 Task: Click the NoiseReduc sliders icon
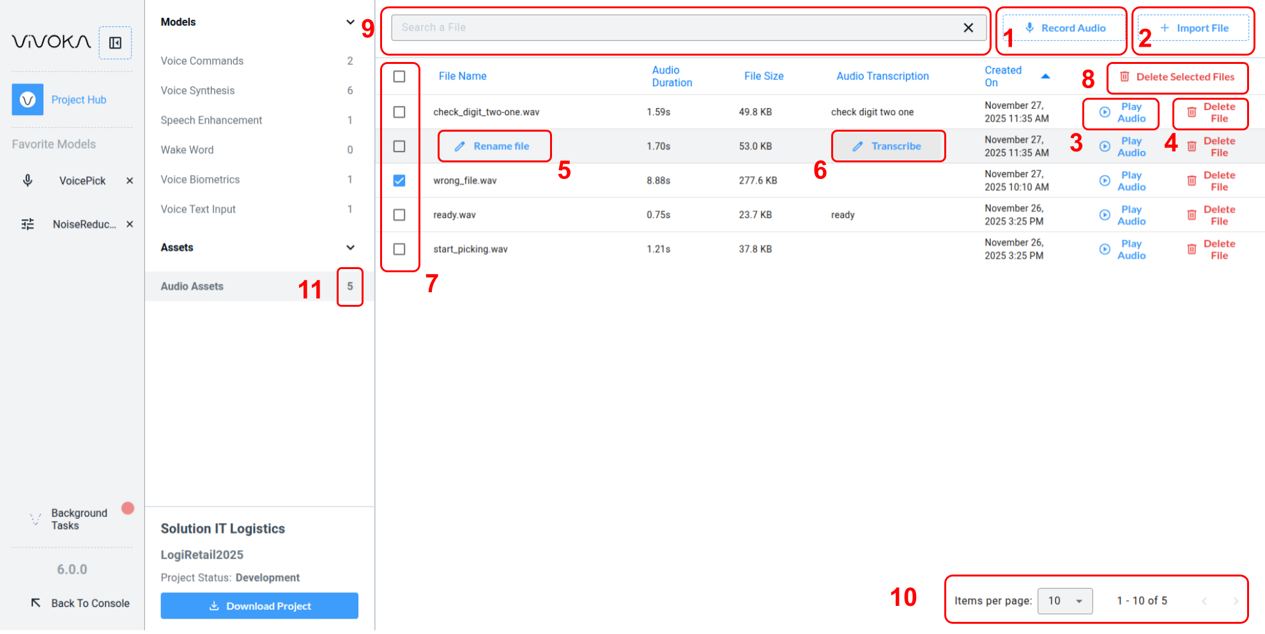[27, 224]
